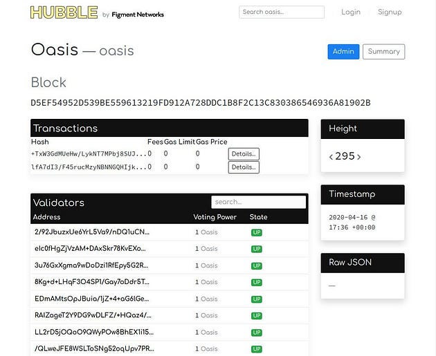Click the HUBBLE logo
The height and width of the screenshot is (356, 436).
pyautogui.click(x=64, y=12)
